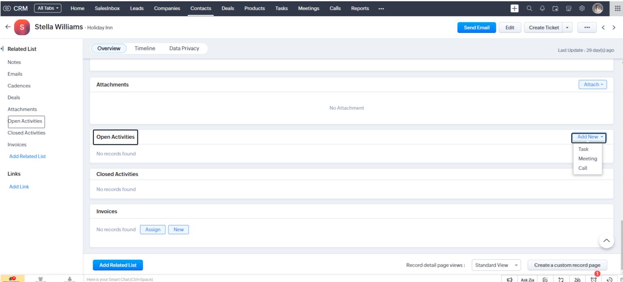Open the CRM settings gear
Image resolution: width=623 pixels, height=282 pixels.
coord(582,8)
